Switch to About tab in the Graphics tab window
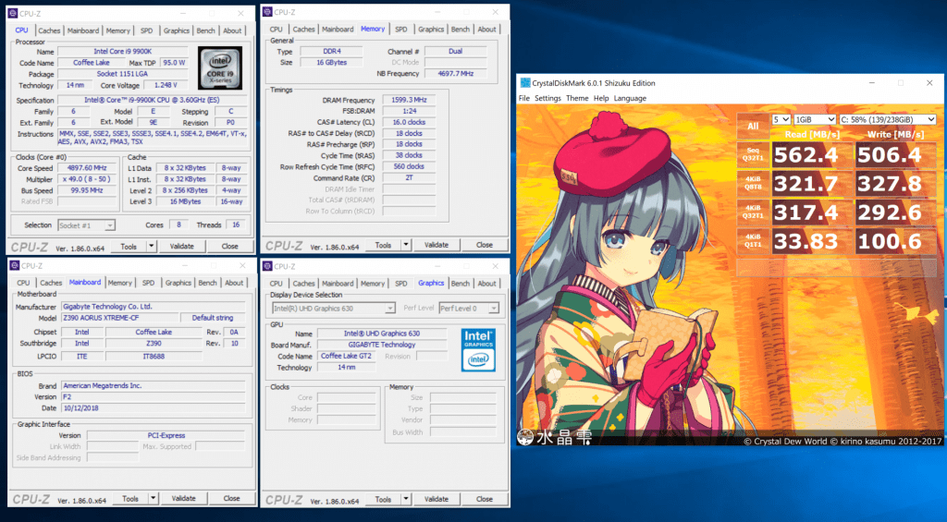The height and width of the screenshot is (522, 947). point(486,283)
